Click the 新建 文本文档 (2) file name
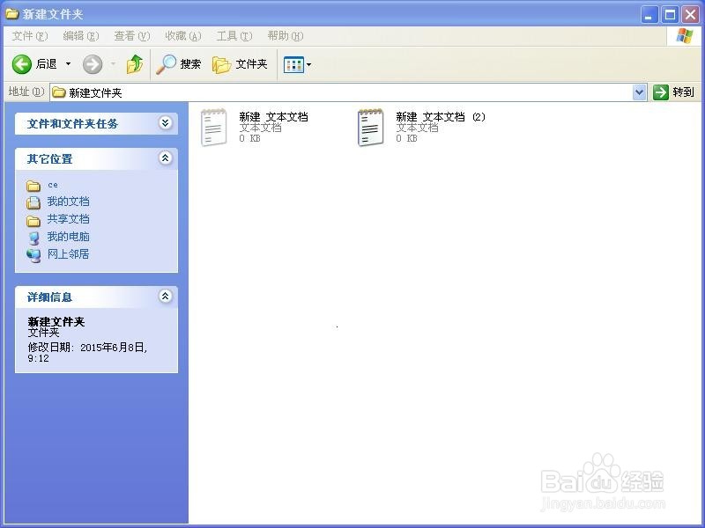Viewport: 705px width, 528px height. pyautogui.click(x=441, y=117)
